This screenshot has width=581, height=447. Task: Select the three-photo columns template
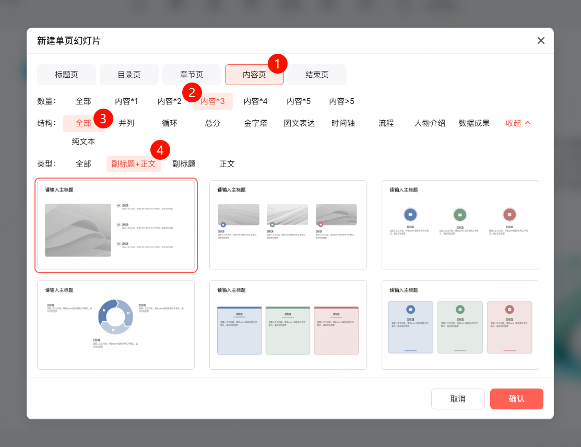[x=288, y=225]
